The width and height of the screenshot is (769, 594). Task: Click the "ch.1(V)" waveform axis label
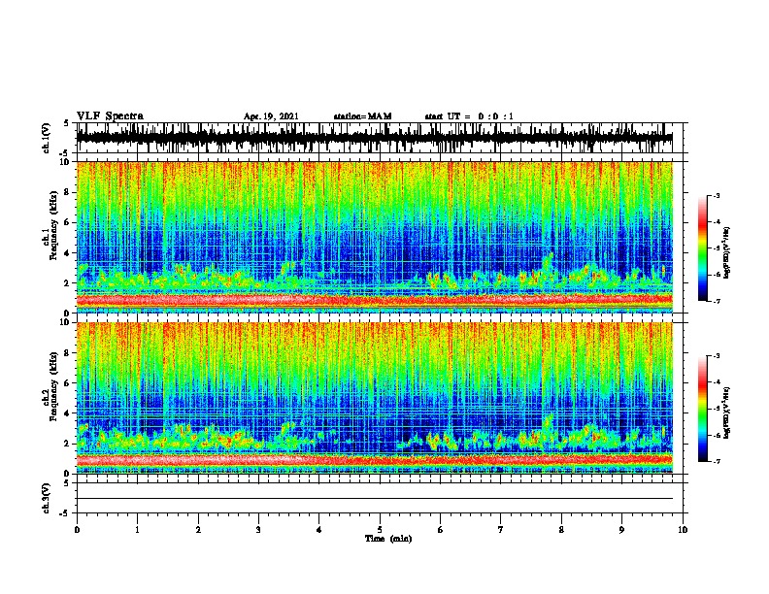coord(47,138)
